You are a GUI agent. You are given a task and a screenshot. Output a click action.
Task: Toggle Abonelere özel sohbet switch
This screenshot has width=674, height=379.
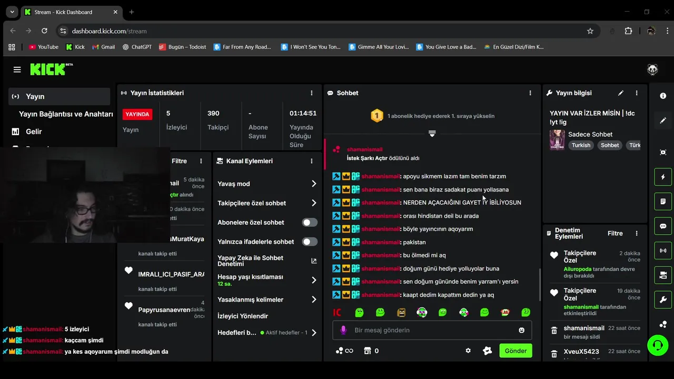[x=310, y=222]
